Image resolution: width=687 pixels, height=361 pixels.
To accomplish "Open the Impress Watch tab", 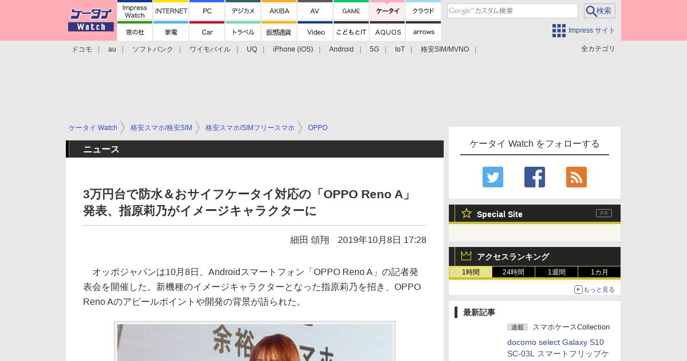I will (135, 11).
